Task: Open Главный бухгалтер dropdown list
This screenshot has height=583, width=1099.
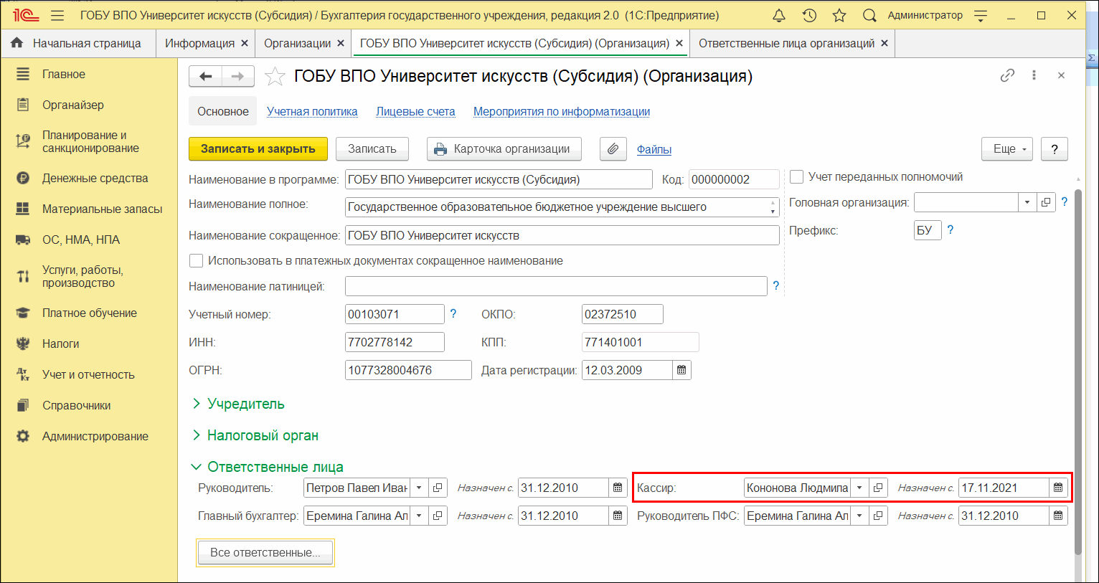Action: coord(419,516)
